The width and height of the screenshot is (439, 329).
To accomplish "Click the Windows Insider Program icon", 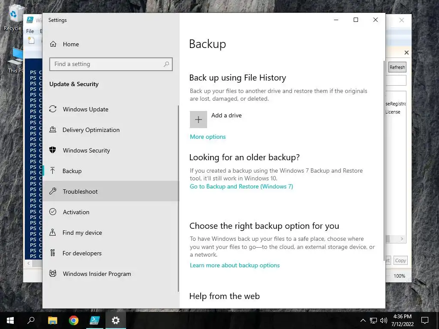I will click(x=53, y=273).
